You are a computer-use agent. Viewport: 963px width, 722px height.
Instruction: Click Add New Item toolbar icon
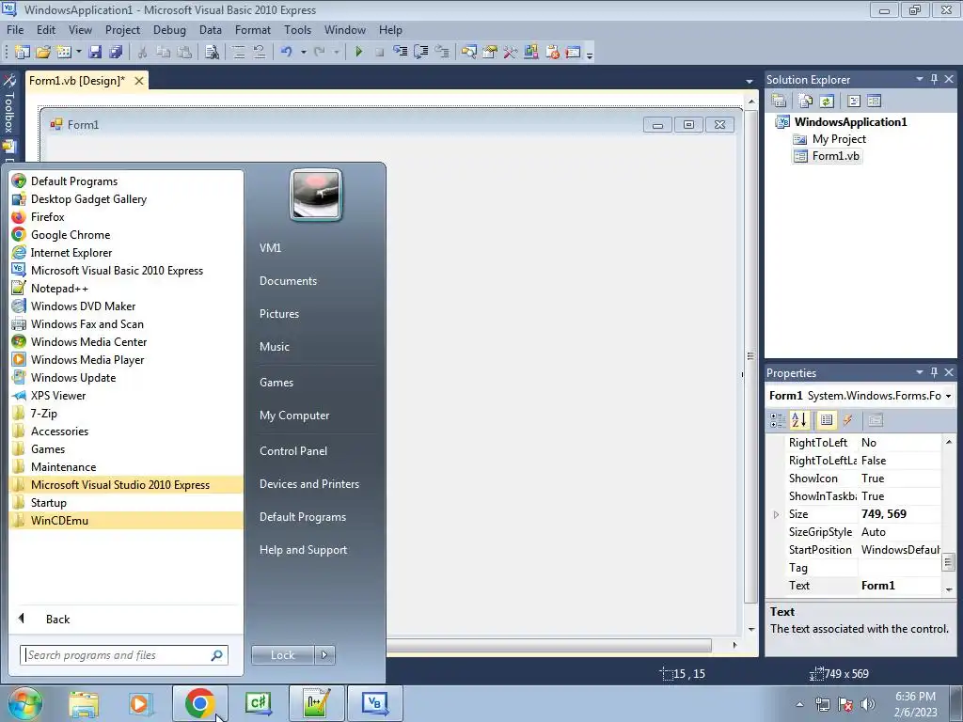coord(64,53)
